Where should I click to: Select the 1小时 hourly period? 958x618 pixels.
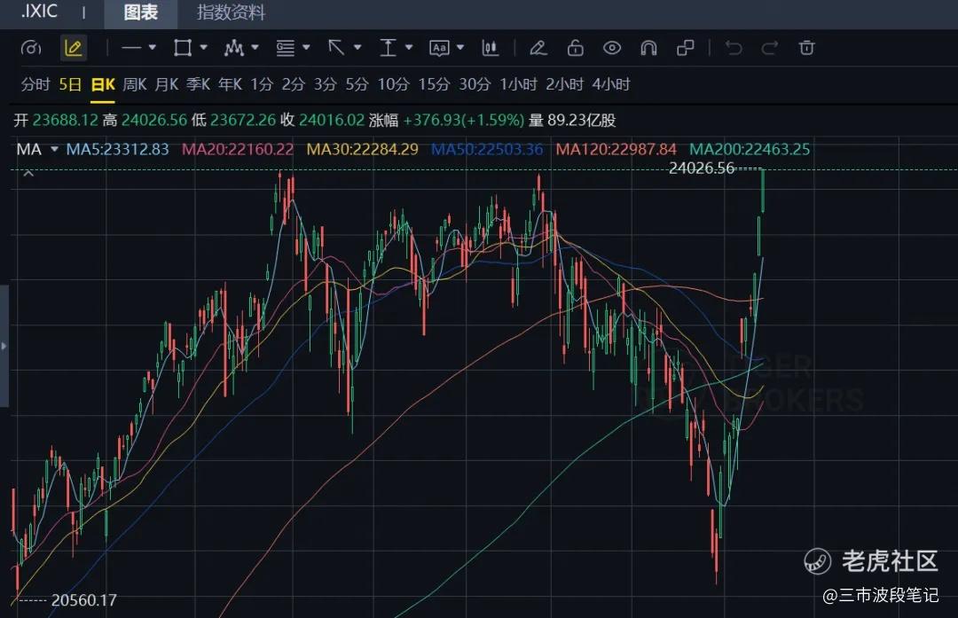[x=518, y=84]
